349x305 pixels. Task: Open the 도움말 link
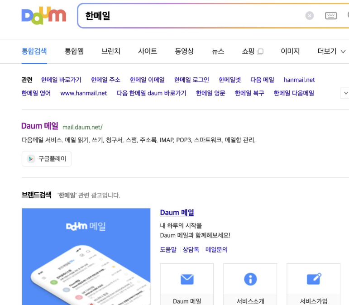coord(168,250)
